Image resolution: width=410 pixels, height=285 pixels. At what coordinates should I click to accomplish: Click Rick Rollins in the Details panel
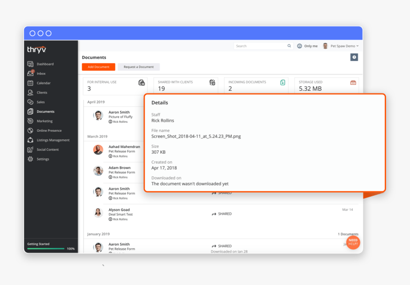(163, 120)
